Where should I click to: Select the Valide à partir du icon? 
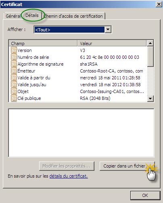pyautogui.click(x=14, y=78)
